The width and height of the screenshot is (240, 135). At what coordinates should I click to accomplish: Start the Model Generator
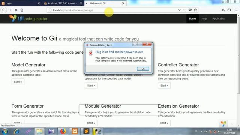point(18,82)
